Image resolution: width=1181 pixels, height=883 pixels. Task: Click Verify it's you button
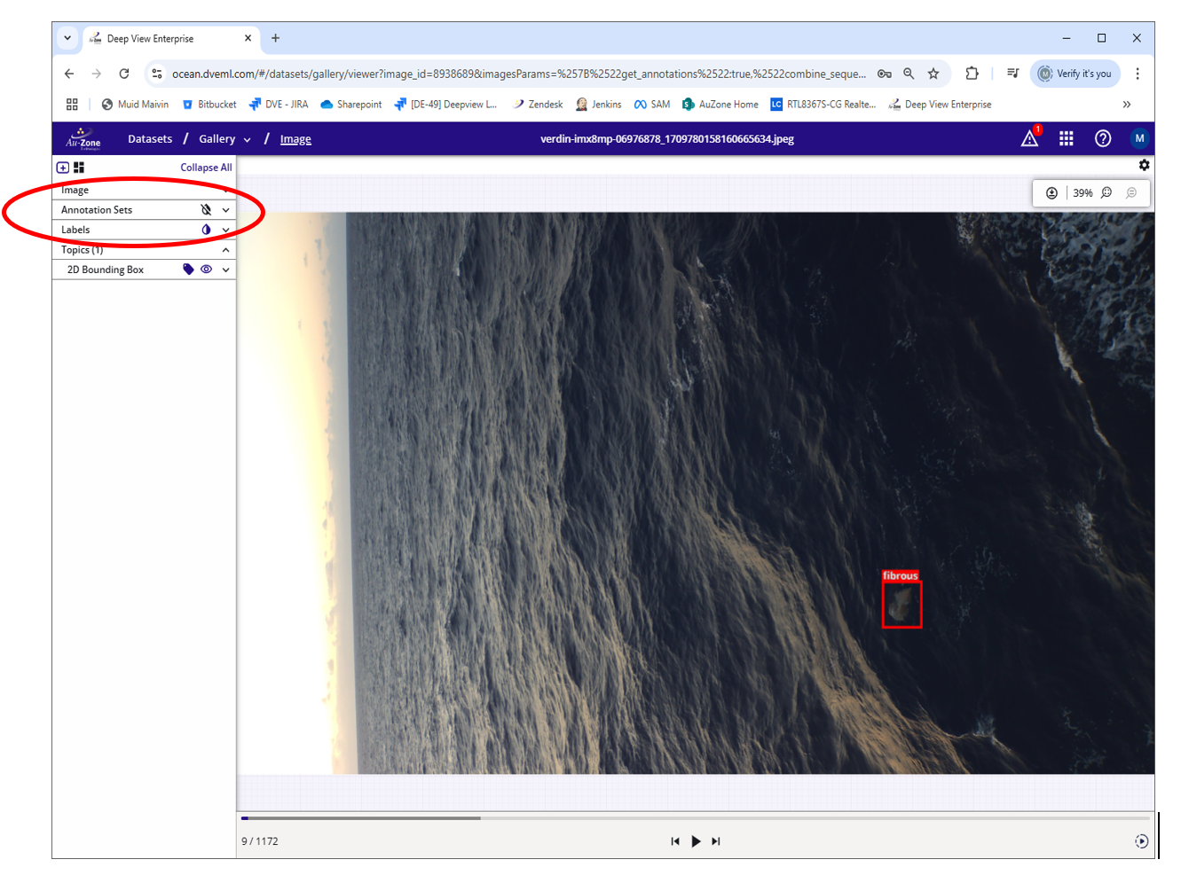[x=1075, y=74]
